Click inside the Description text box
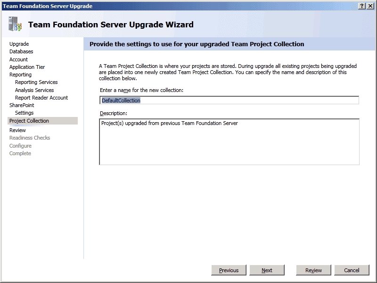The image size is (377, 283). click(229, 141)
